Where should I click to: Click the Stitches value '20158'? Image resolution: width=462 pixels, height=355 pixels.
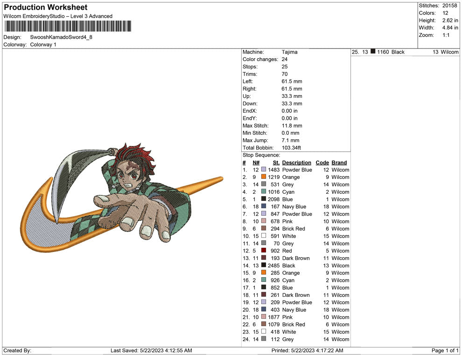coord(449,6)
